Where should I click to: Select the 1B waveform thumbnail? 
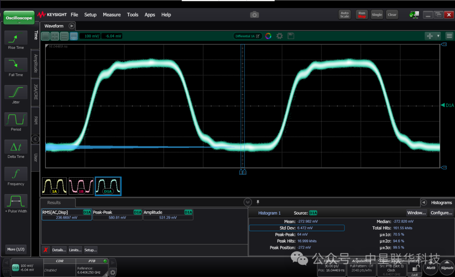pos(81,186)
